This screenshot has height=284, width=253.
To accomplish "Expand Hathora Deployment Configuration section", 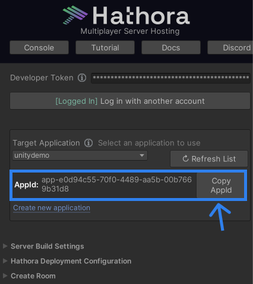I will pos(67,261).
